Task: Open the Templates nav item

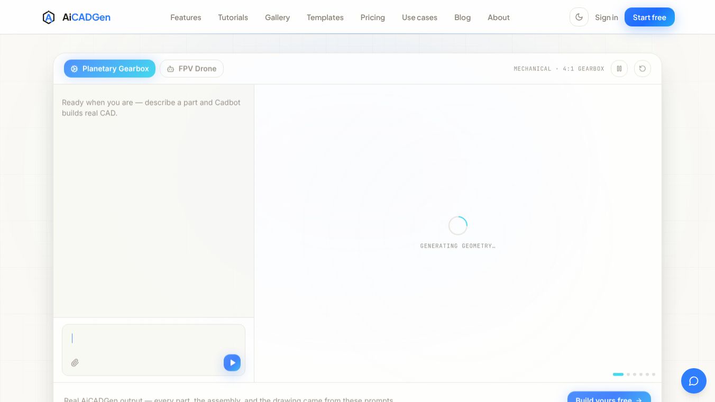Action: click(325, 17)
